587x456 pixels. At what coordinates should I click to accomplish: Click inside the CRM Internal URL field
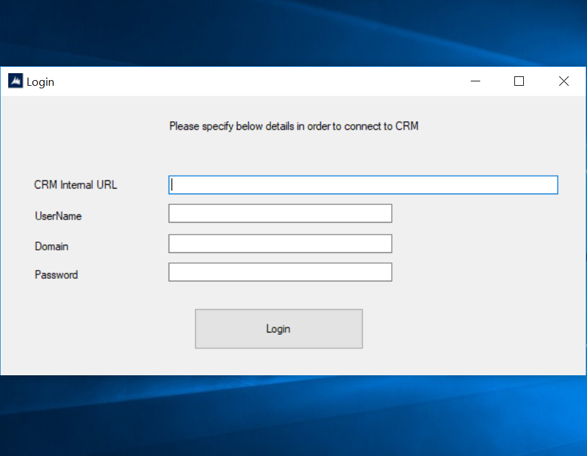click(x=363, y=184)
